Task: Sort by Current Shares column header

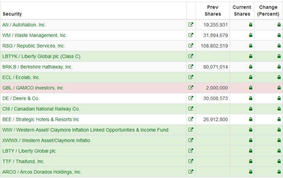Action: point(242,11)
